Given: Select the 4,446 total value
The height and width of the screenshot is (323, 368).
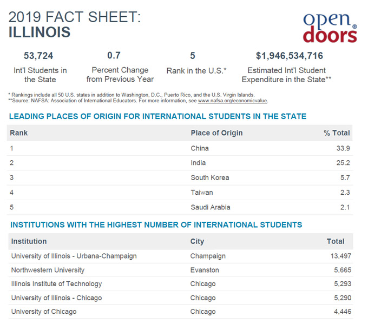Looking at the screenshot, I should point(343,312).
